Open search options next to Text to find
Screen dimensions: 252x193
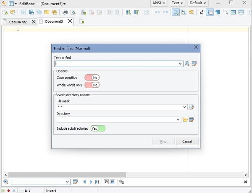[187, 64]
